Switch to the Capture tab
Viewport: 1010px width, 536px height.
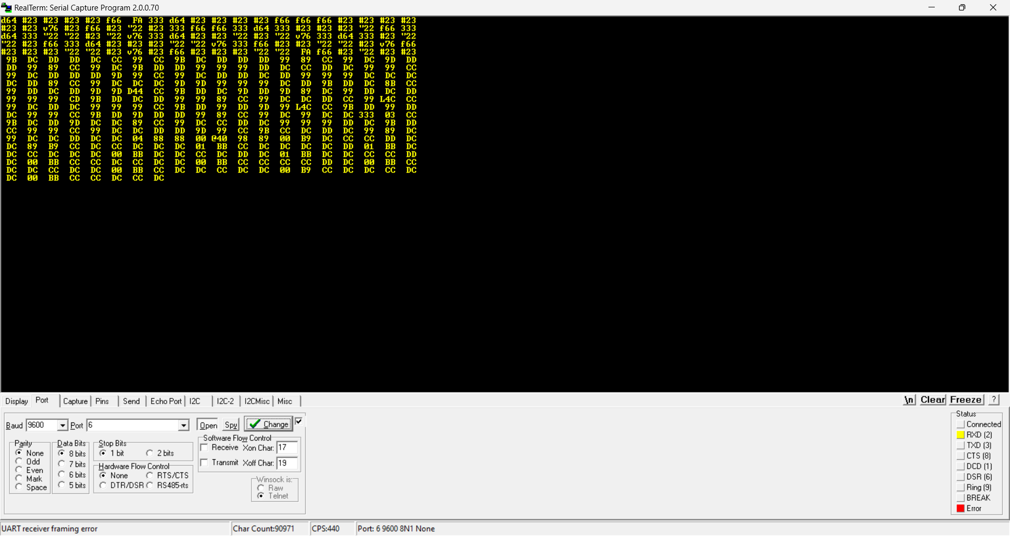click(x=75, y=401)
